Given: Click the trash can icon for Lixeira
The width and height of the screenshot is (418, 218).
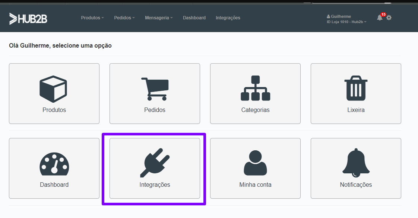Looking at the screenshot, I should point(356,88).
